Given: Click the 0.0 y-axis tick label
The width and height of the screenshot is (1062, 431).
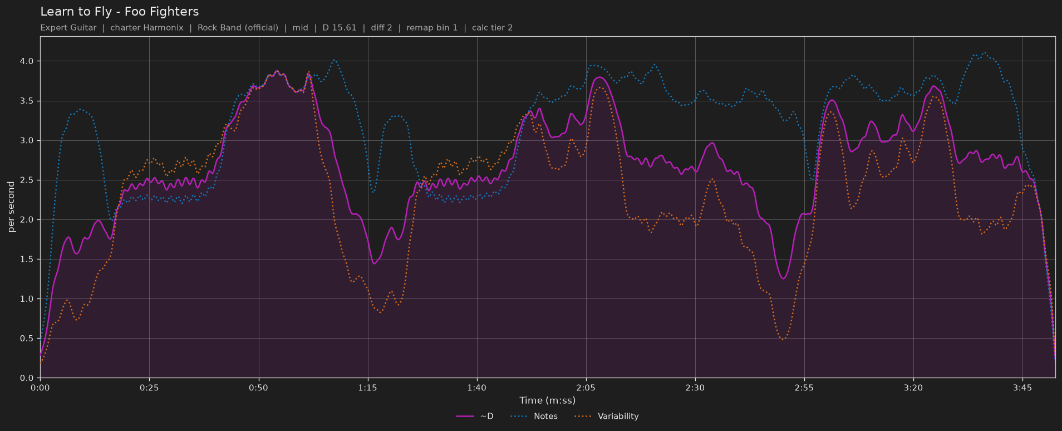Looking at the screenshot, I should 27,378.
